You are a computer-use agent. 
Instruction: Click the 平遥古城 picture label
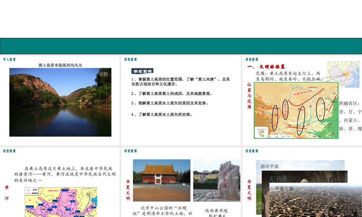[284, 188]
